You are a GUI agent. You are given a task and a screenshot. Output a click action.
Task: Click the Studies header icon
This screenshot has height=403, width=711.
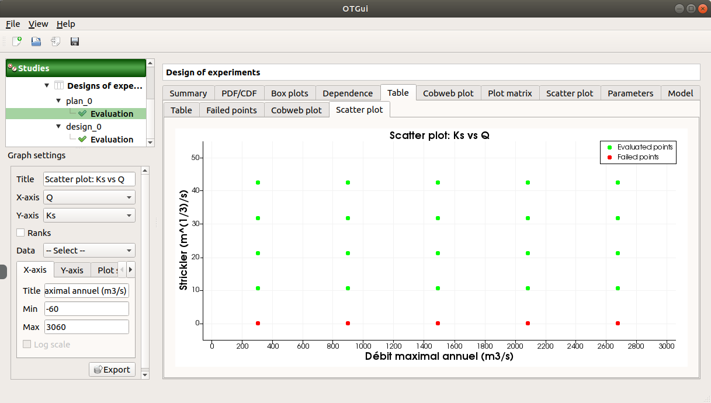(12, 68)
